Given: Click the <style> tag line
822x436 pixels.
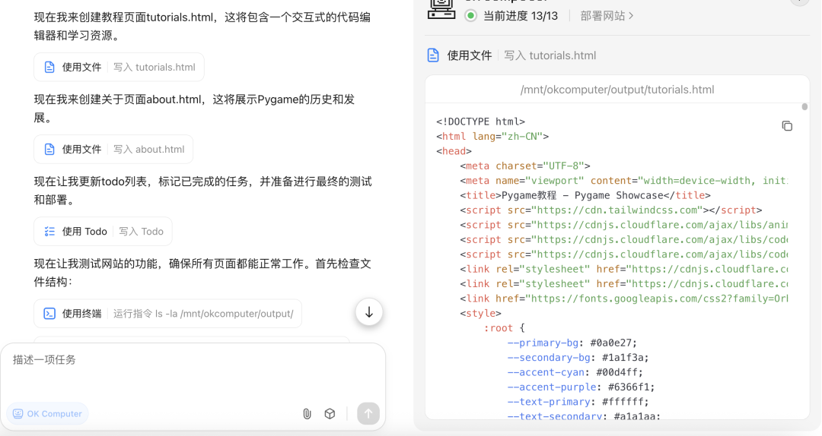Looking at the screenshot, I should 480,313.
